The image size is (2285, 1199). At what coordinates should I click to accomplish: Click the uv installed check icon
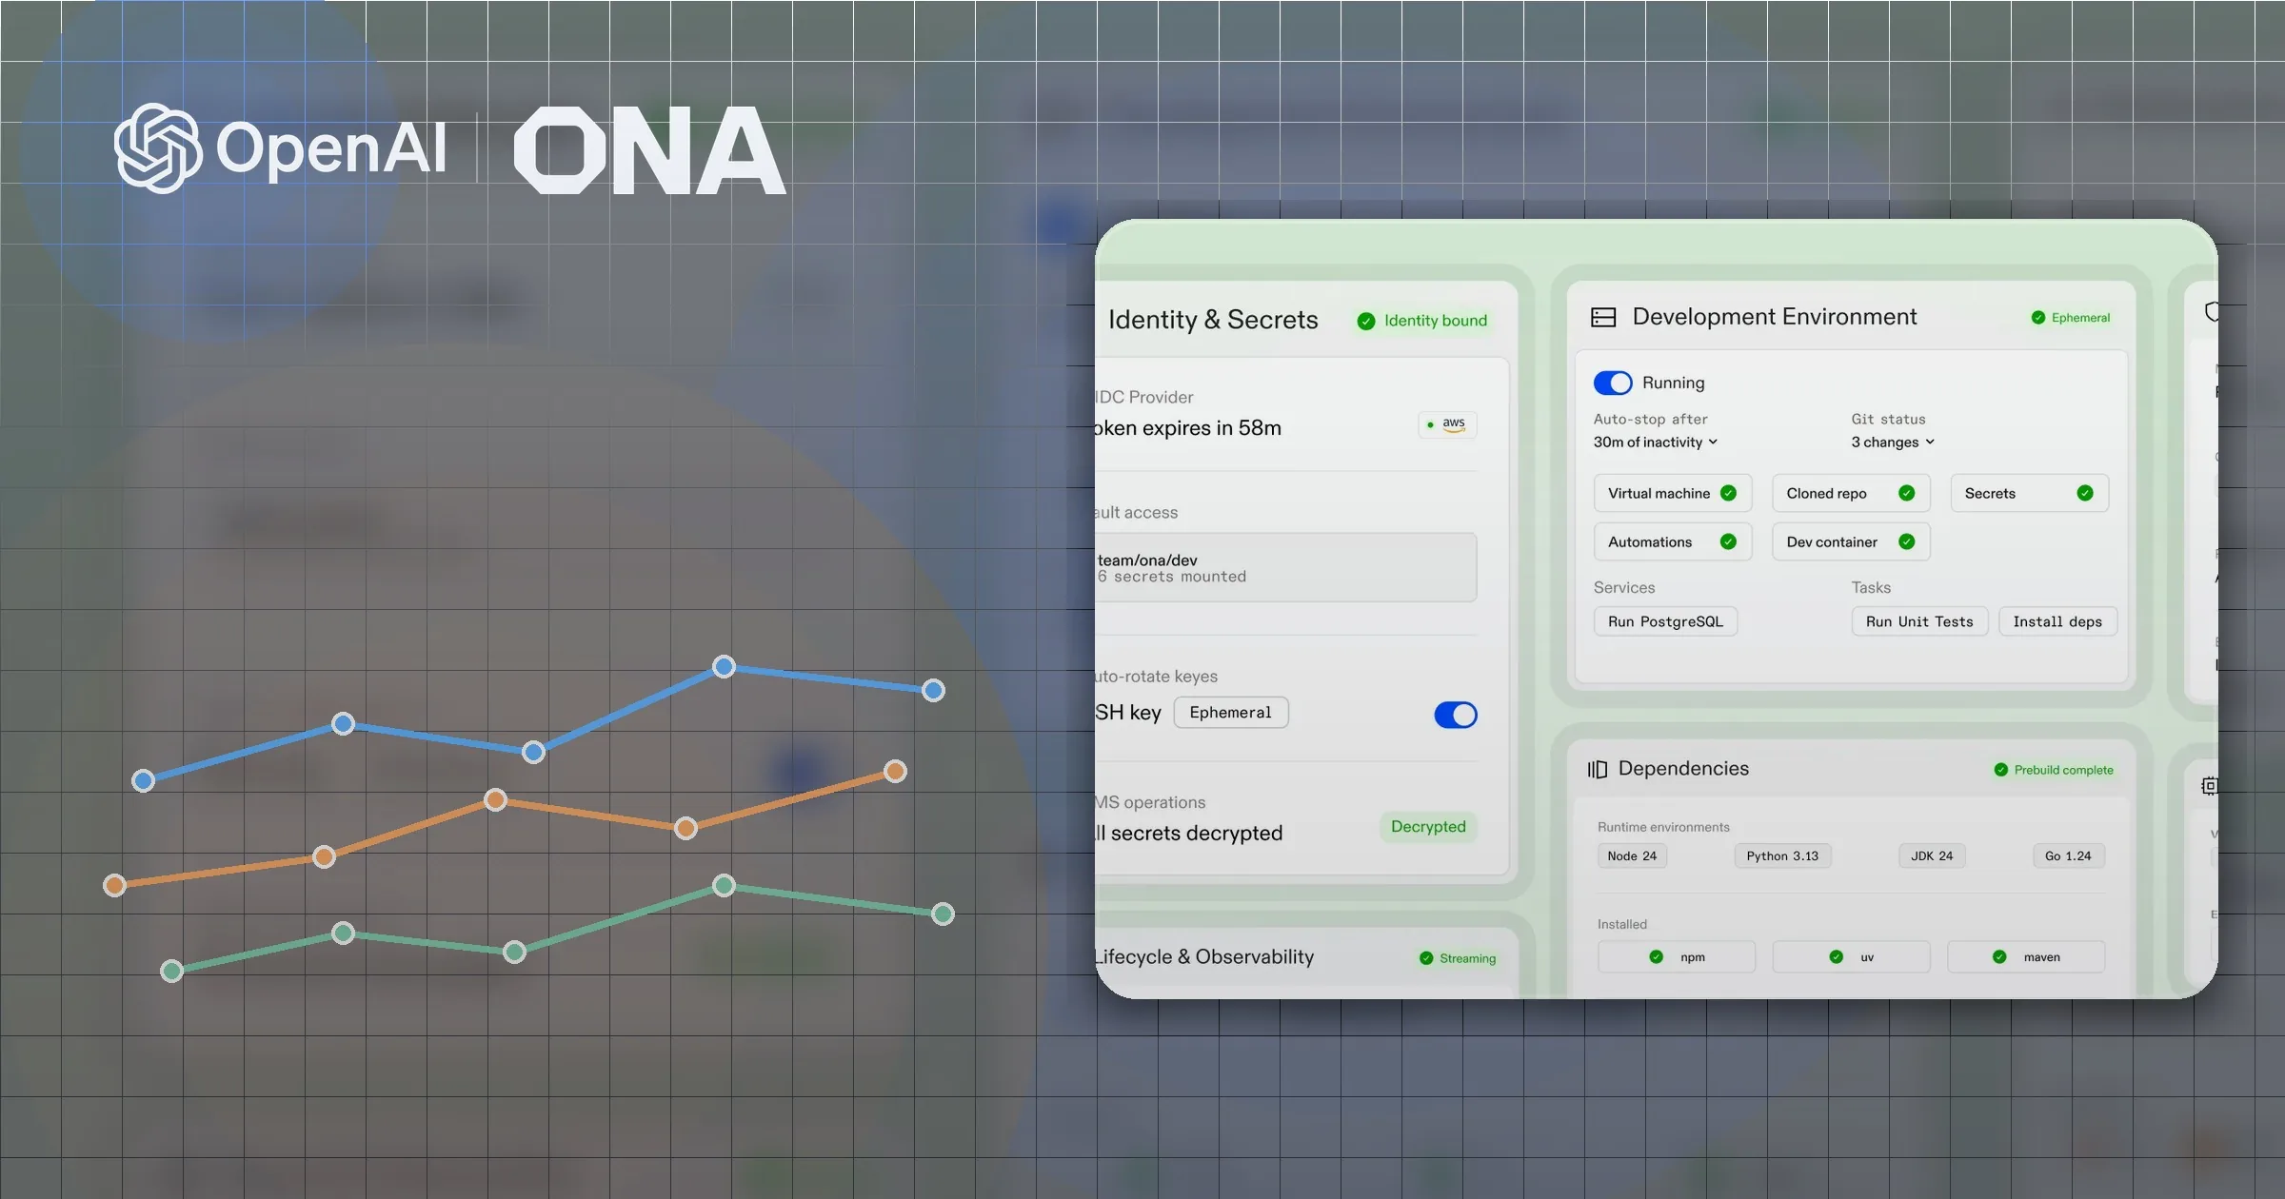tap(1837, 957)
